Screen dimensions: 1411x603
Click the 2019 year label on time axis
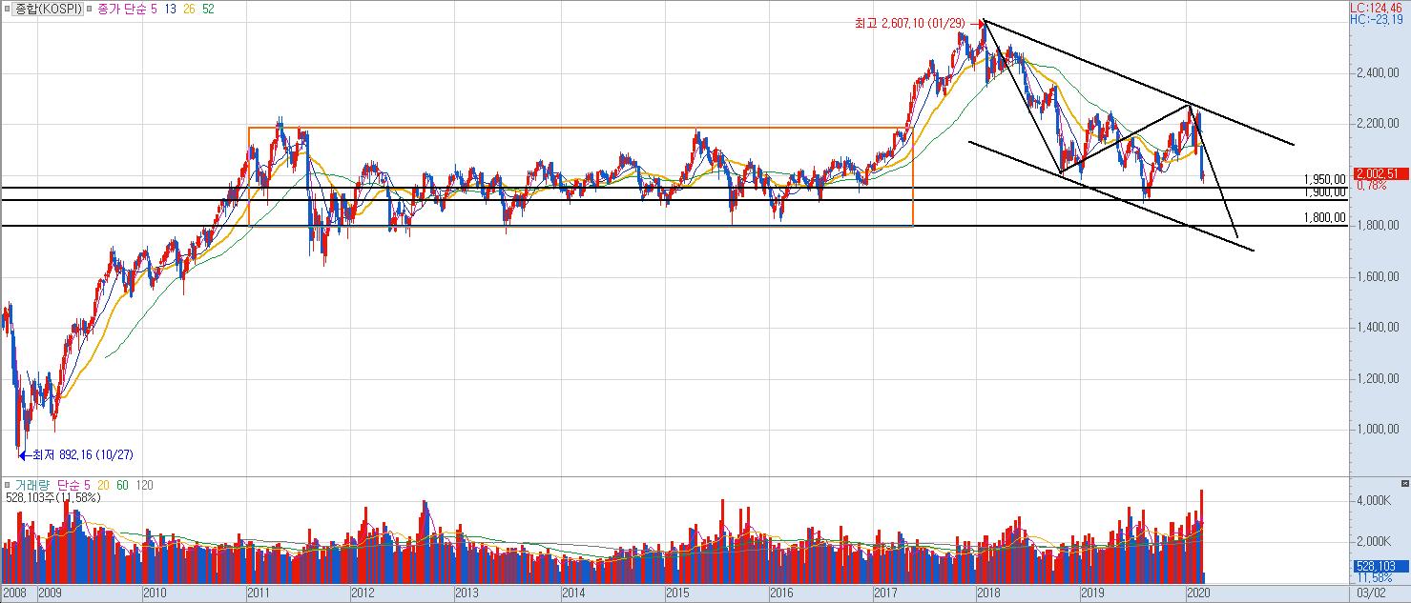pos(1093,593)
